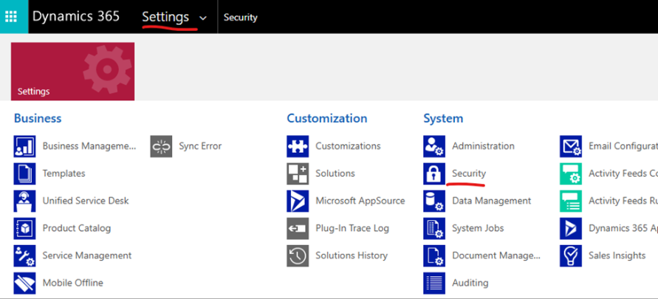Open Sales Insights lightbulb icon
Screen dimensions: 658x299
coord(571,255)
